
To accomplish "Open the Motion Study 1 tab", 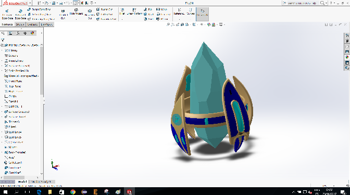I will [x=42, y=182].
